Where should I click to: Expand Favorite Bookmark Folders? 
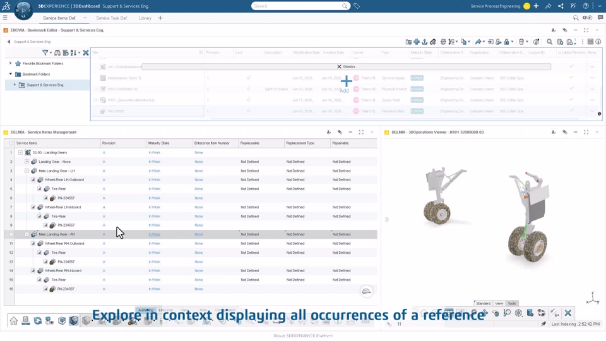[11, 63]
